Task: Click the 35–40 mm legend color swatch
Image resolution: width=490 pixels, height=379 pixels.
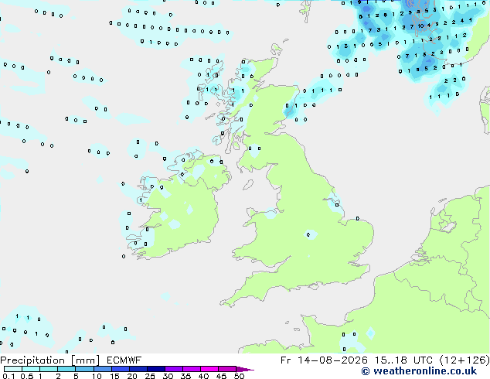Action: (x=192, y=369)
